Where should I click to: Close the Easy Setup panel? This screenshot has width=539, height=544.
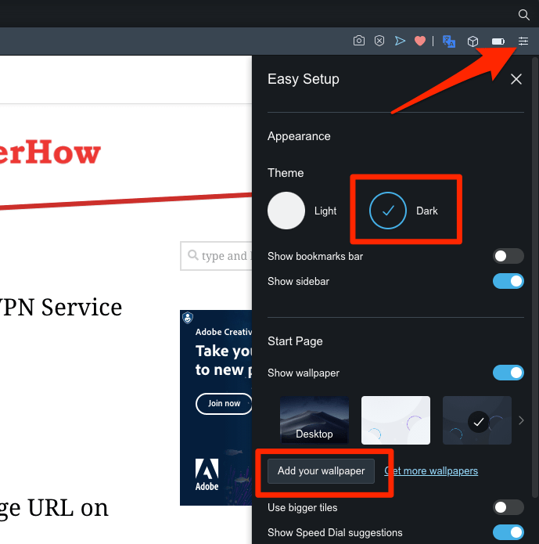[516, 79]
